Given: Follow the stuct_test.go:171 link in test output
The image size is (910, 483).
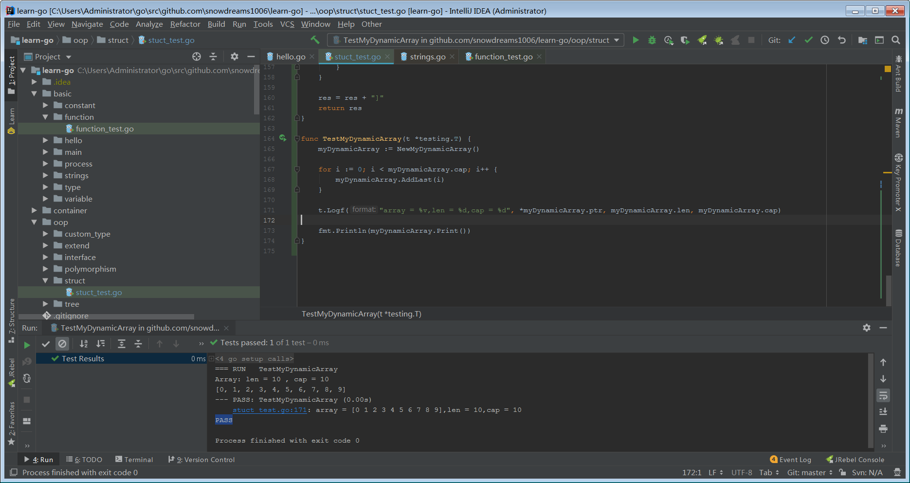Looking at the screenshot, I should pos(269,409).
